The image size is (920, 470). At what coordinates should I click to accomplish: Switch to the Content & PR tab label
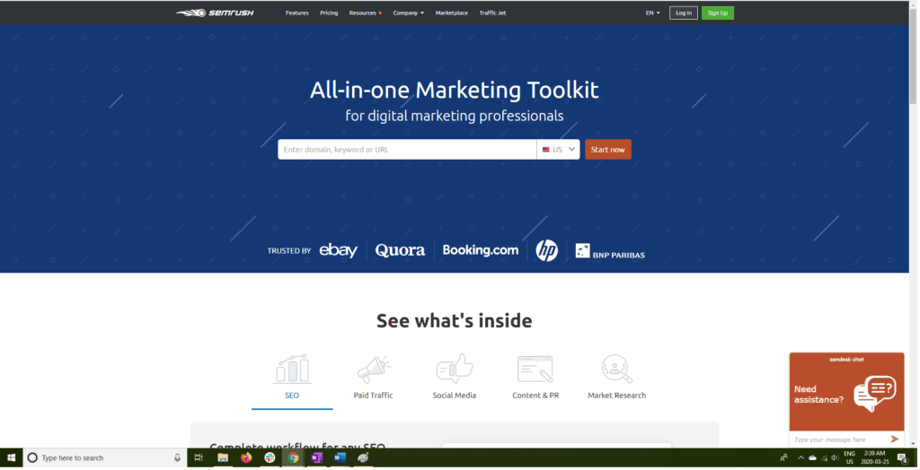pos(536,396)
